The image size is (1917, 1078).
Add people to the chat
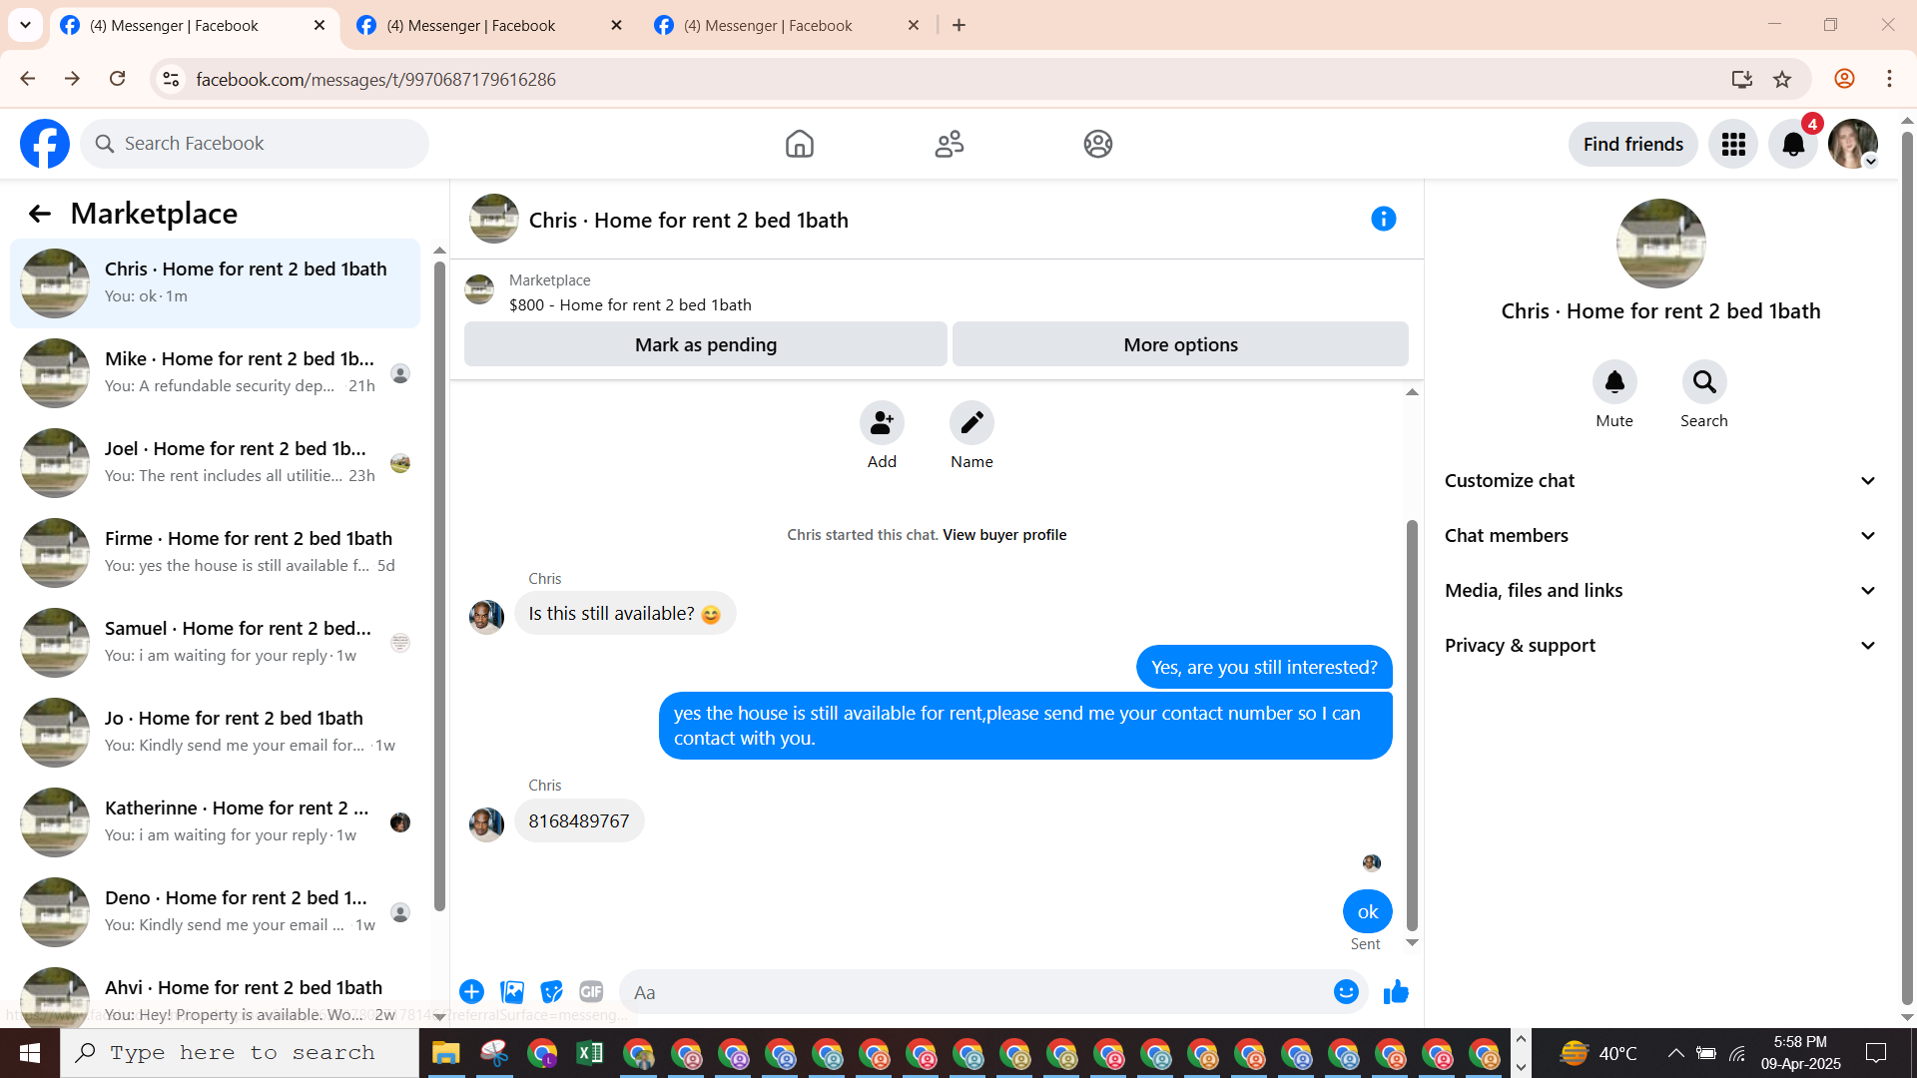882,423
